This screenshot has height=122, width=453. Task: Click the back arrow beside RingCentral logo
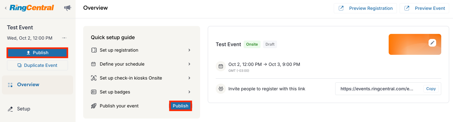(x=6, y=8)
